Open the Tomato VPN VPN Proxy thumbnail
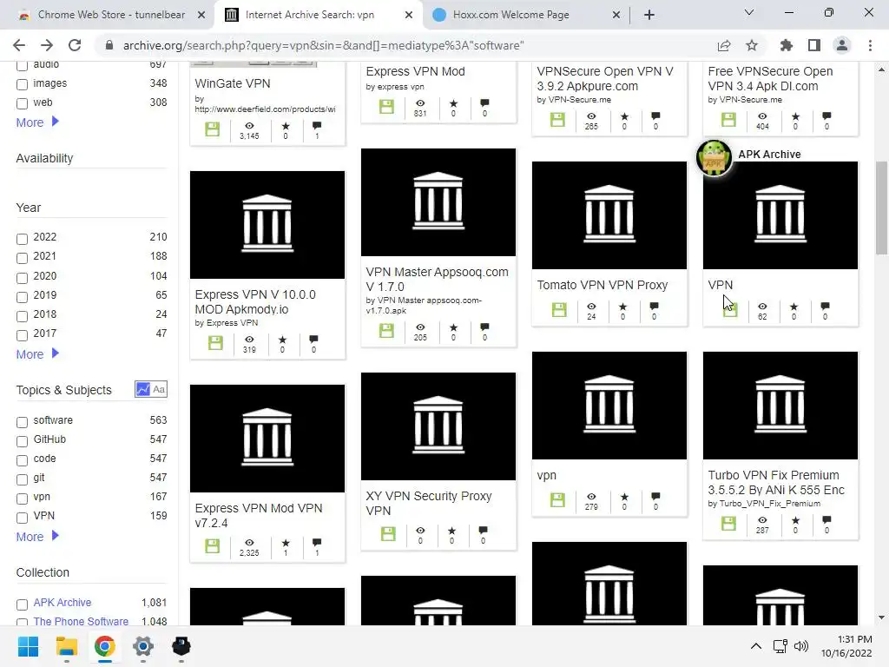The image size is (889, 667). pos(609,215)
